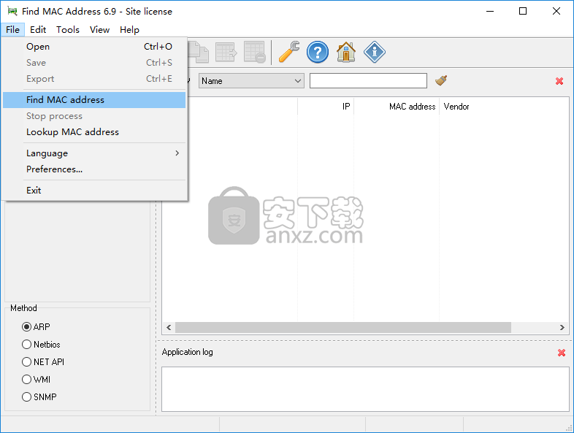Close the Find MAC Address window
Screen dimensions: 574x433
click(x=556, y=12)
